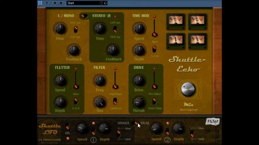The height and width of the screenshot is (145, 259).
Task: Click the TIME MOD indicator LED
Action: click(155, 17)
